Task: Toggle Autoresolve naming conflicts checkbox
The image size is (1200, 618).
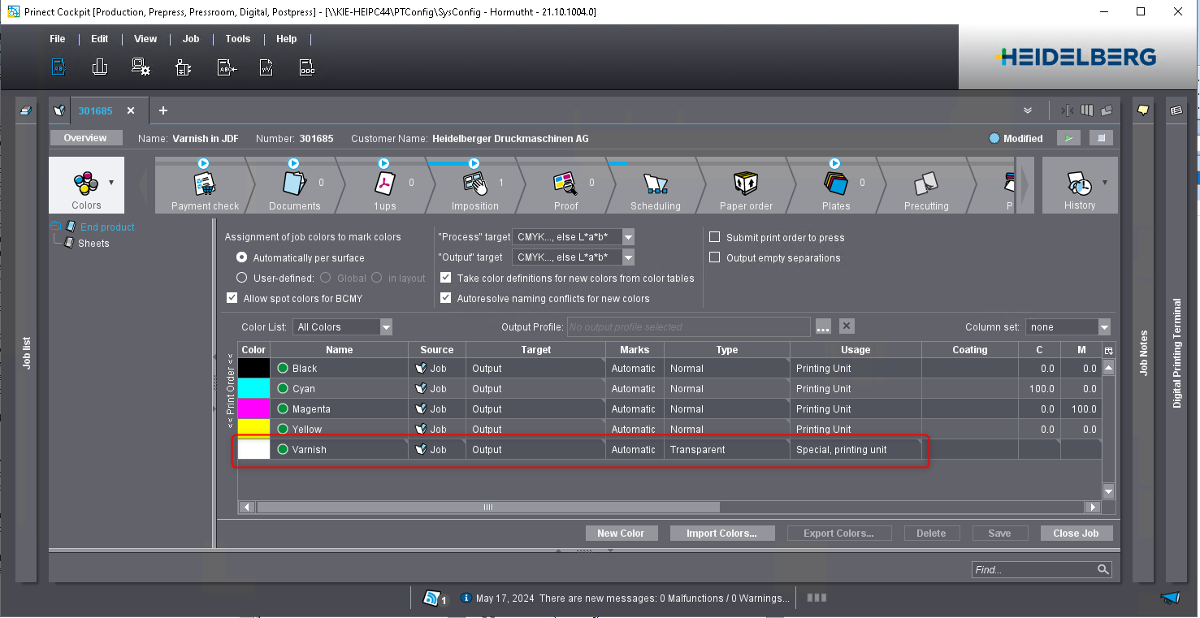Action: pos(446,298)
